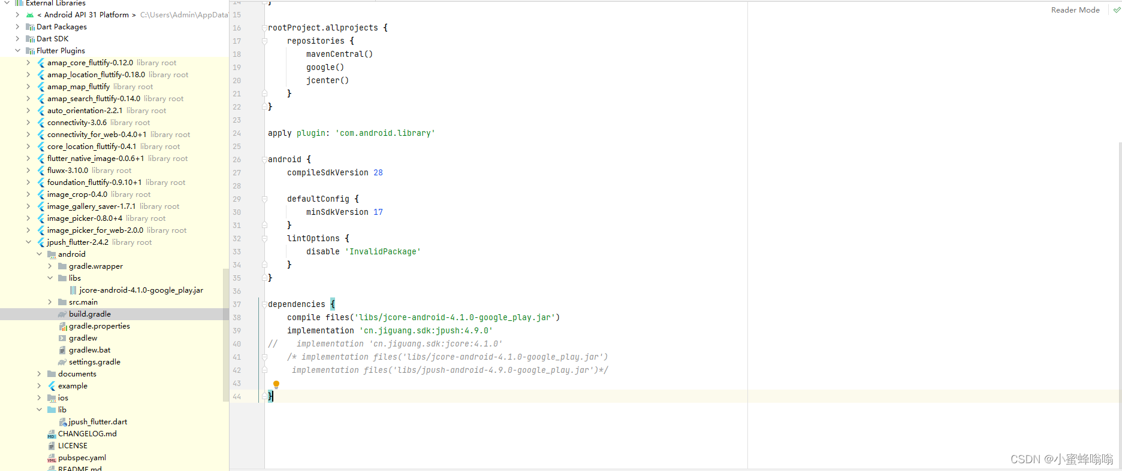The image size is (1122, 471).
Task: Collapse the Flutter Plugins node
Action: 17,51
